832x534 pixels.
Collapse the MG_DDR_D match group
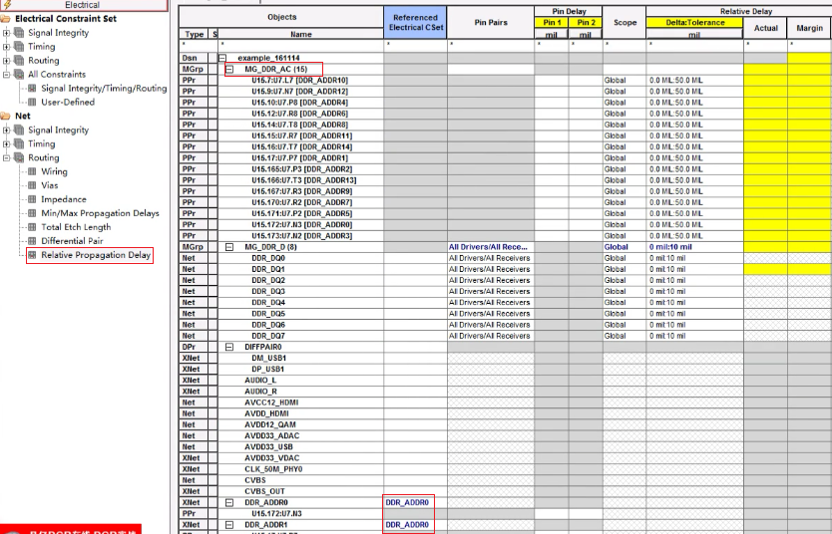click(229, 247)
